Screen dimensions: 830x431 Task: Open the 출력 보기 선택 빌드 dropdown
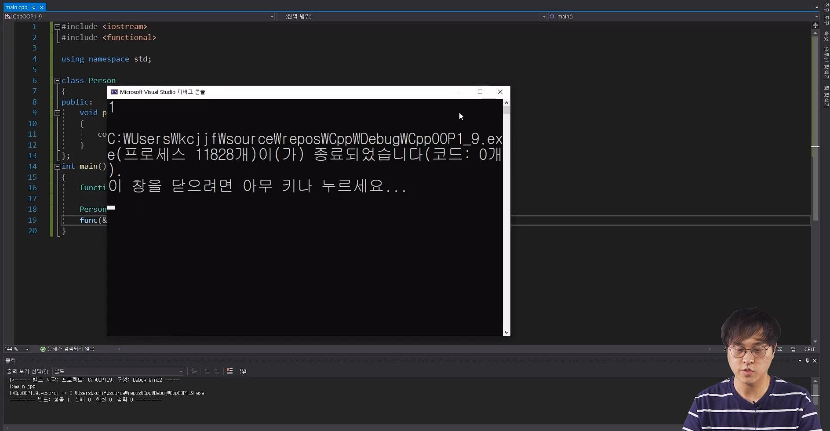(x=118, y=371)
